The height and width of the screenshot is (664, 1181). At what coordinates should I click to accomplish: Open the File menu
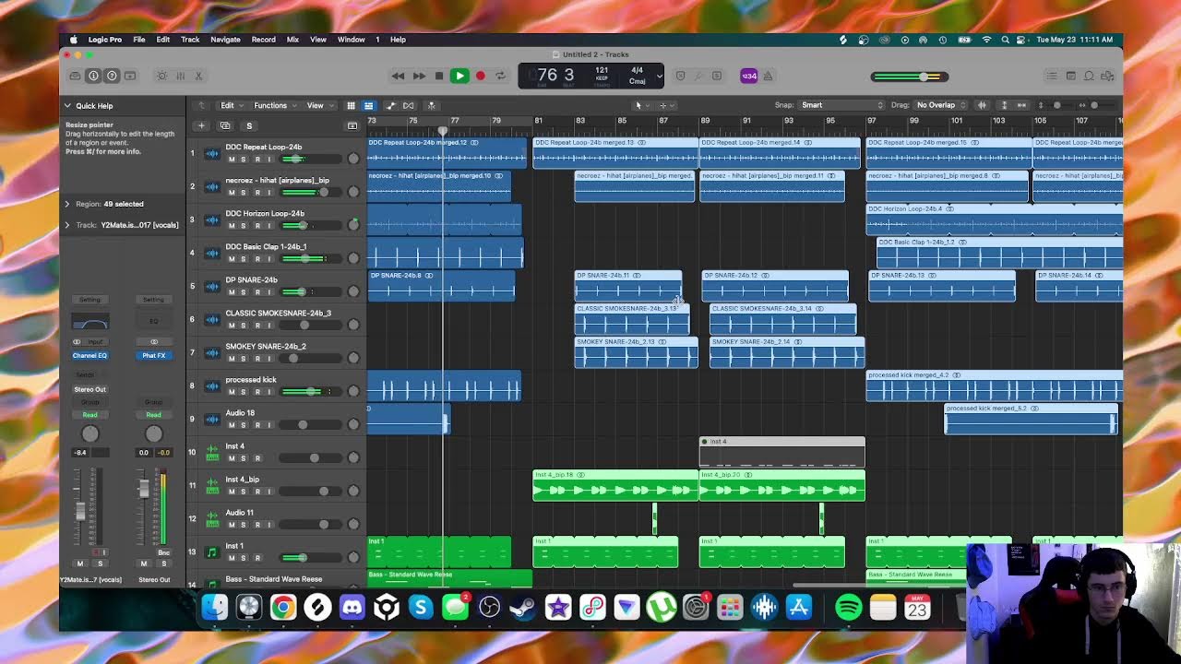(138, 40)
